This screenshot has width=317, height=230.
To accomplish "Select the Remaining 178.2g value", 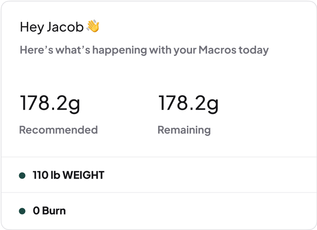I will (188, 103).
